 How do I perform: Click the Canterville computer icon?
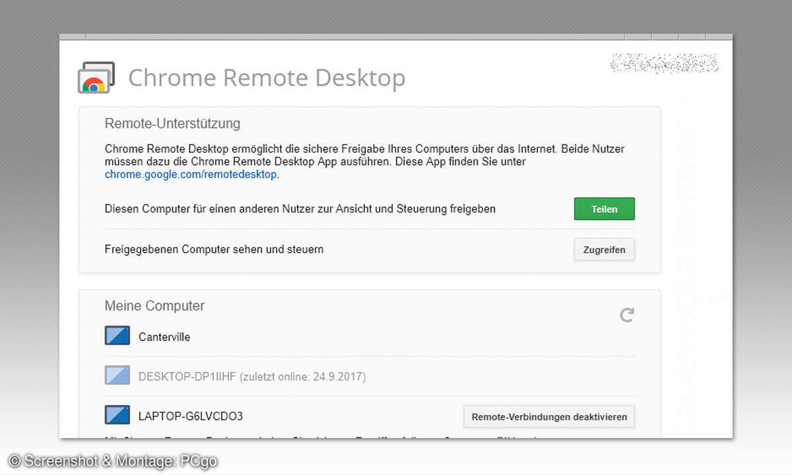[117, 336]
